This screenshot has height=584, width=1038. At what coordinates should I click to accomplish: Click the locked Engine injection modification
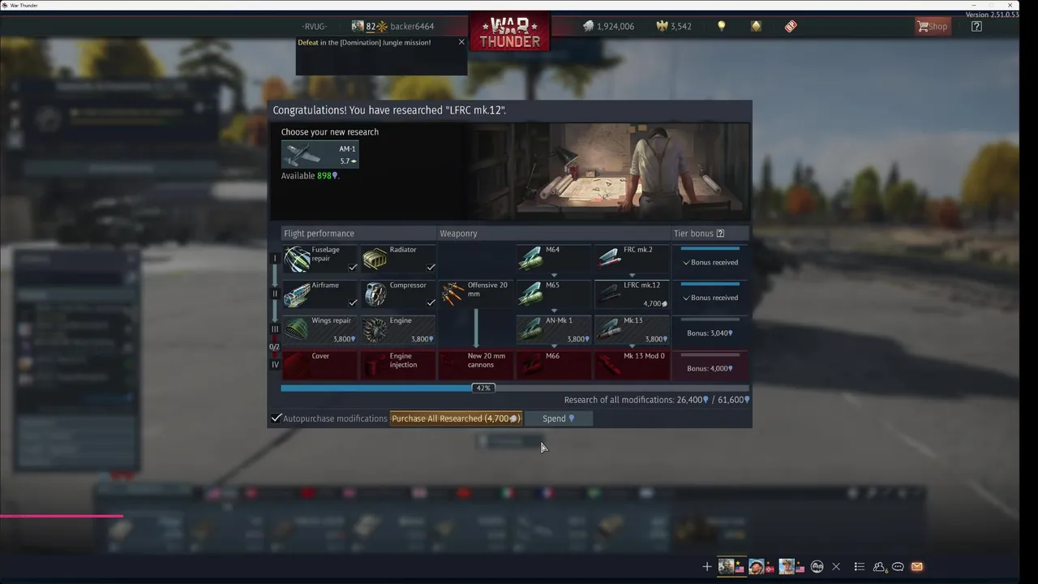click(x=398, y=365)
